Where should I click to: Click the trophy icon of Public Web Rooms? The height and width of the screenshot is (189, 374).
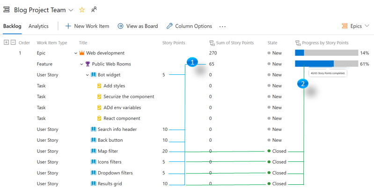(88, 64)
